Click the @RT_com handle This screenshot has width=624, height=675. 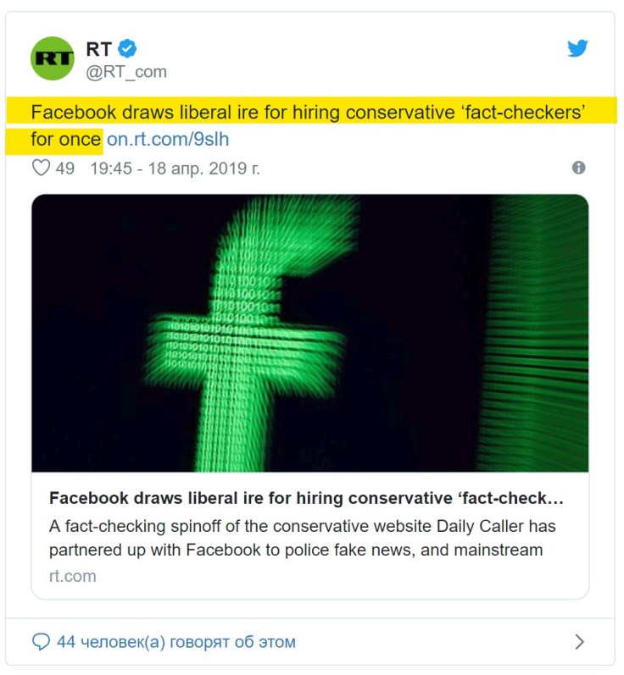[x=126, y=72]
